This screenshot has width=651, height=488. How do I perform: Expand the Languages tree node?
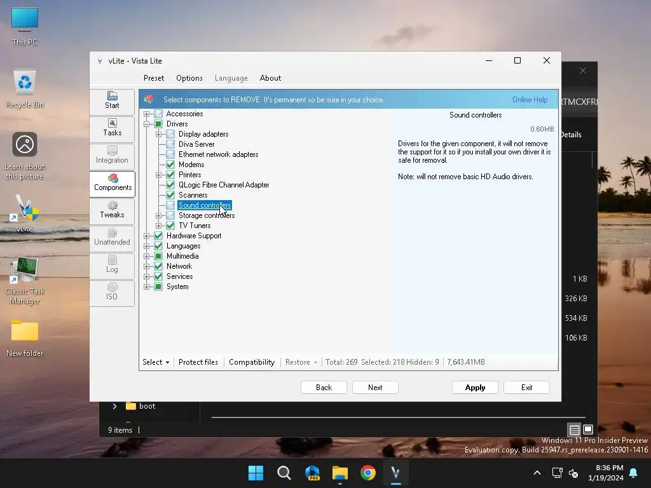click(x=146, y=246)
